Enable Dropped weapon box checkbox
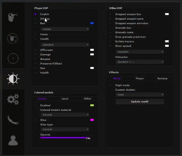Screen dimensions: 182x156 point(110,14)
